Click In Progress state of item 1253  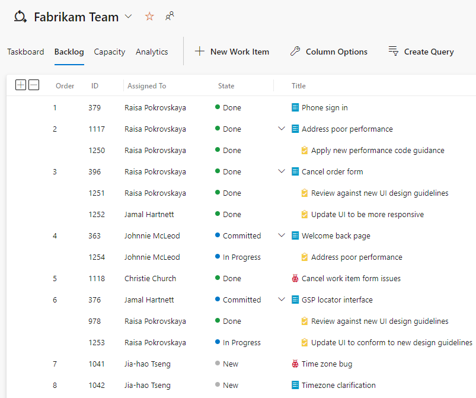pos(238,343)
